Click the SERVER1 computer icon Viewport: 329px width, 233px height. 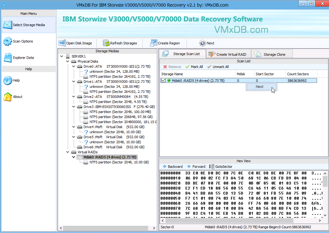(68, 56)
